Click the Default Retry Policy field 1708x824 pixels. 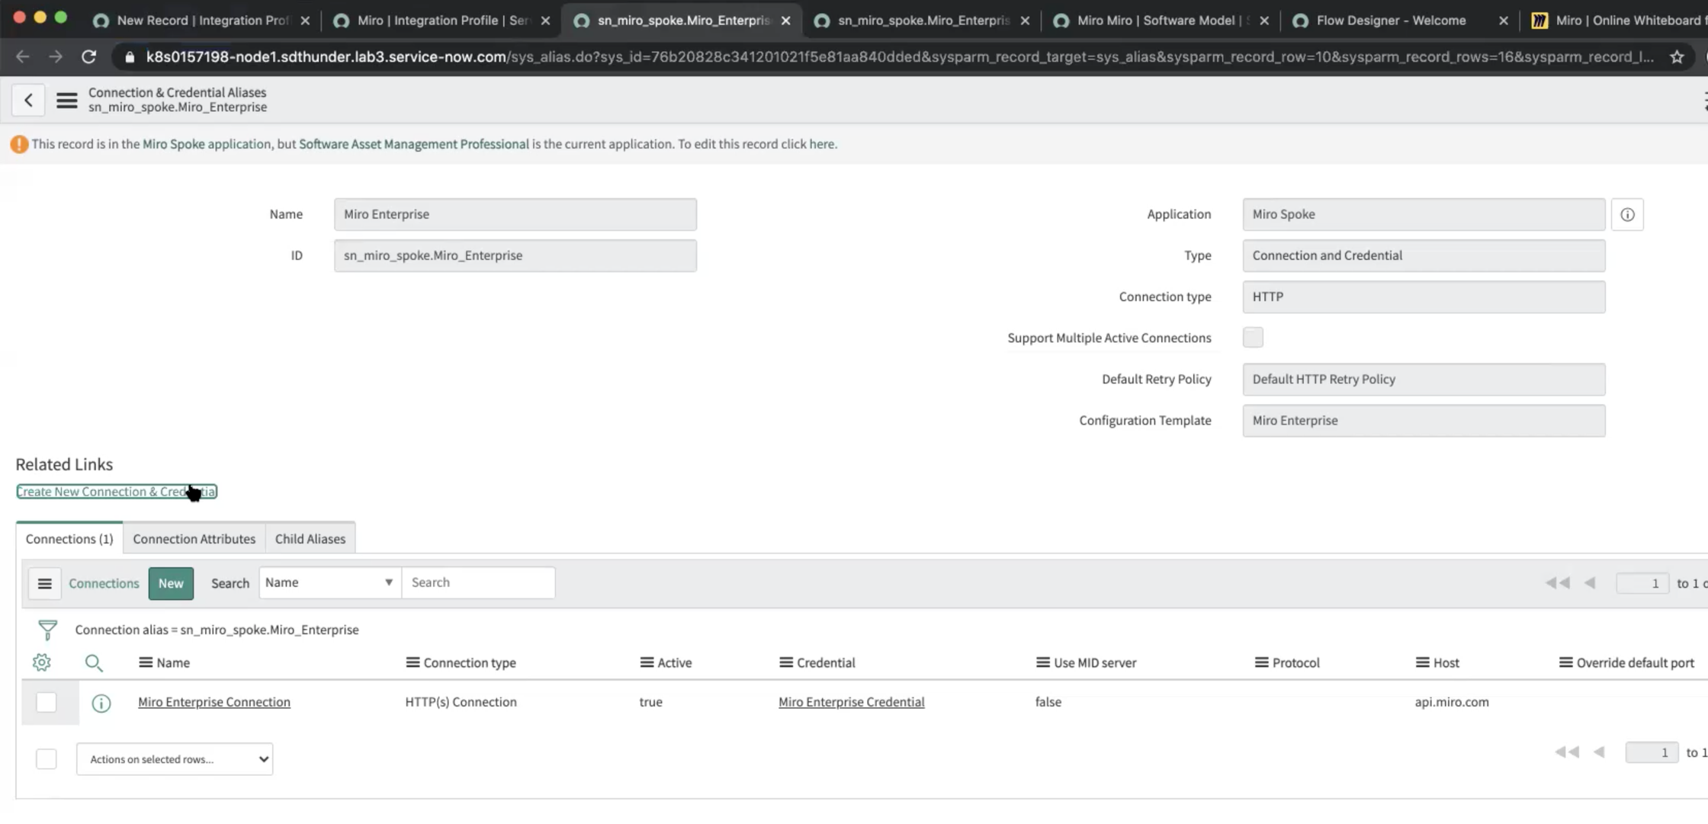pyautogui.click(x=1424, y=379)
